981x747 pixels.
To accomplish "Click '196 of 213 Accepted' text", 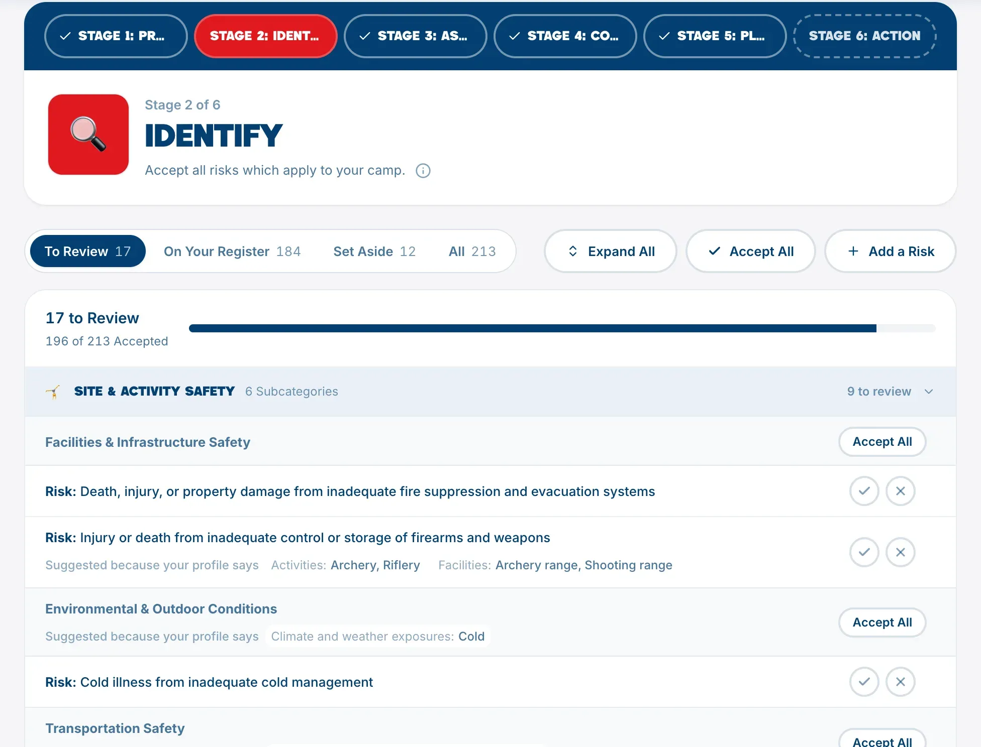I will [x=107, y=341].
